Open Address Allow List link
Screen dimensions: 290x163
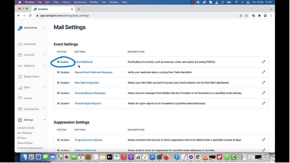coord(85,150)
